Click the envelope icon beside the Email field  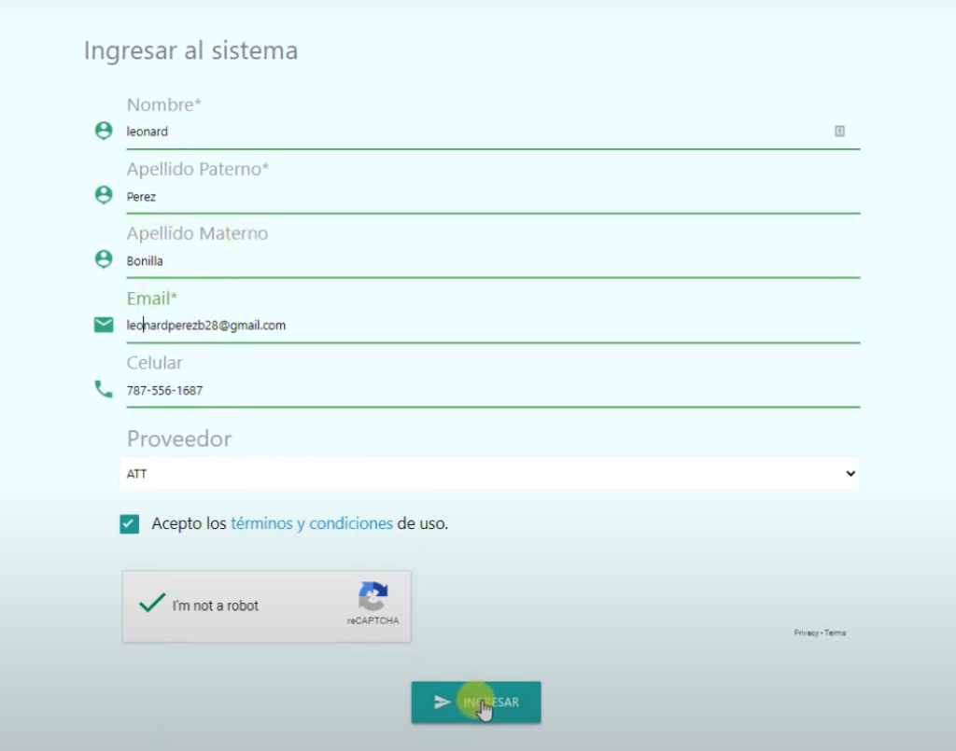point(104,325)
